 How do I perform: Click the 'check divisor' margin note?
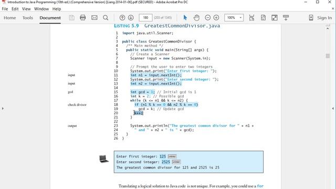(77, 105)
